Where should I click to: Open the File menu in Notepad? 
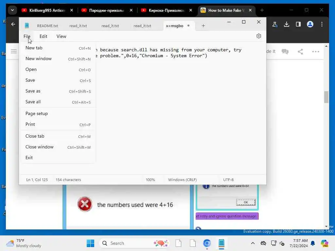click(x=27, y=36)
